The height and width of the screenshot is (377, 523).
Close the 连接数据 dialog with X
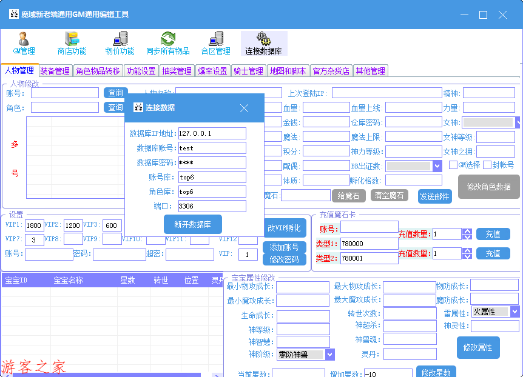tap(244, 108)
